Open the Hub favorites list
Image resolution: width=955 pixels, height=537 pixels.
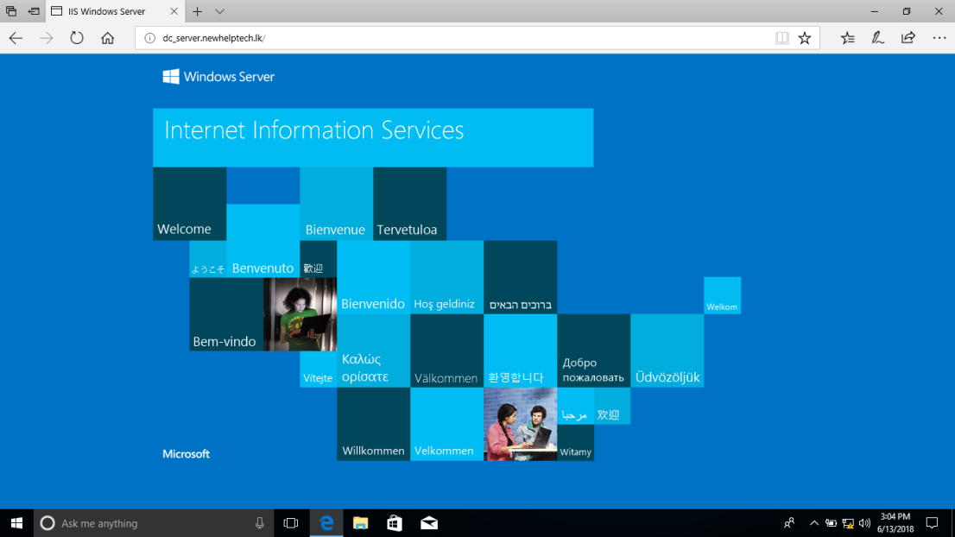[x=847, y=38]
